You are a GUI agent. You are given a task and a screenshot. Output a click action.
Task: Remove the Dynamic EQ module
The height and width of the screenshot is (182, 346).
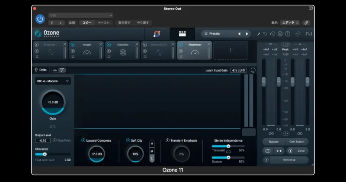(173, 45)
